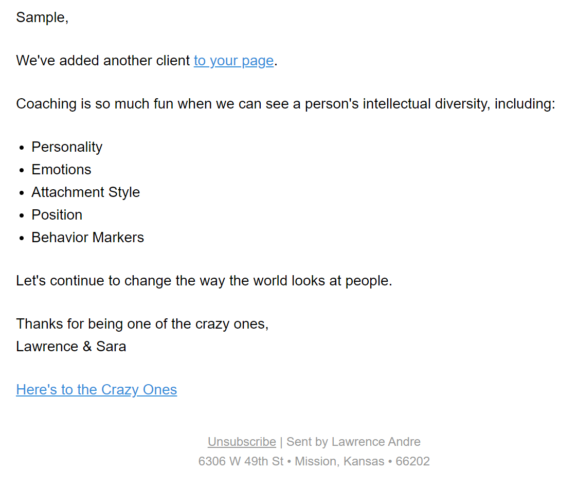
Task: Click 'Thanks for being one of the crazy ones'
Action: click(142, 324)
